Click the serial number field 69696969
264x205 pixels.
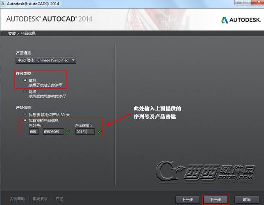(54, 132)
